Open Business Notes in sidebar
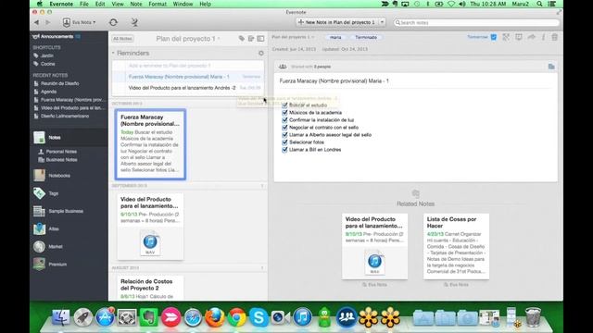 coord(61,160)
